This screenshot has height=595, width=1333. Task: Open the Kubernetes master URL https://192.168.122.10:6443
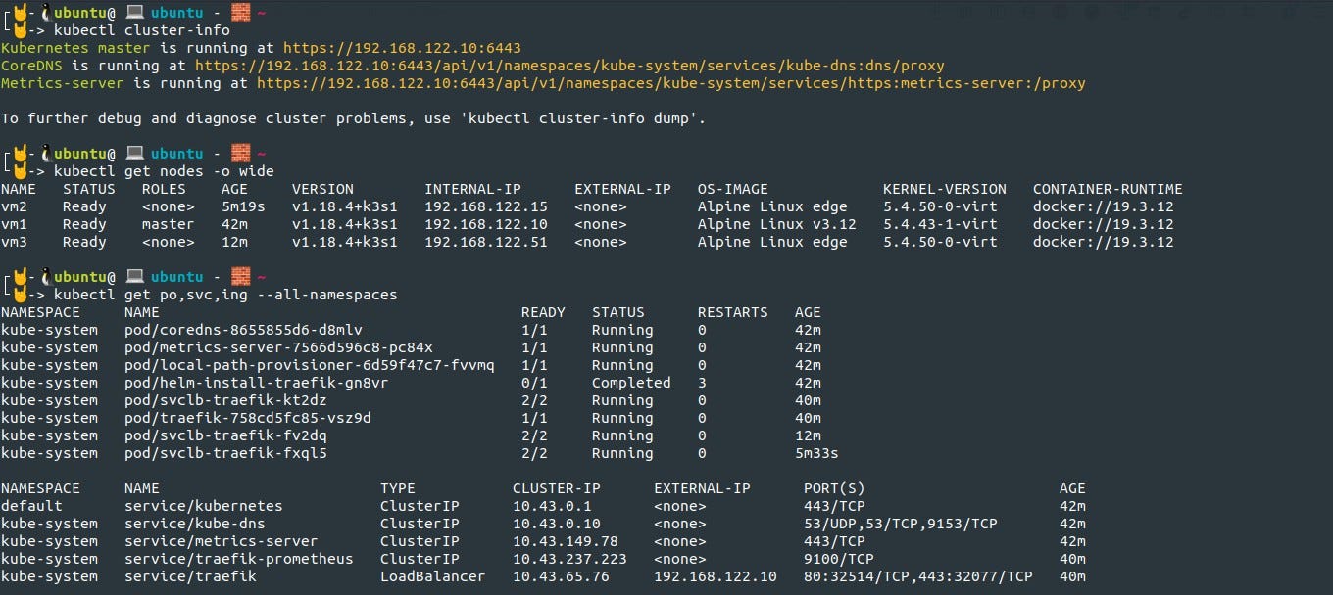coord(402,48)
